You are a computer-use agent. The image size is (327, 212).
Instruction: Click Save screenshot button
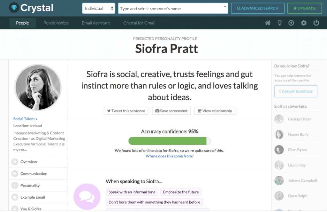(171, 111)
